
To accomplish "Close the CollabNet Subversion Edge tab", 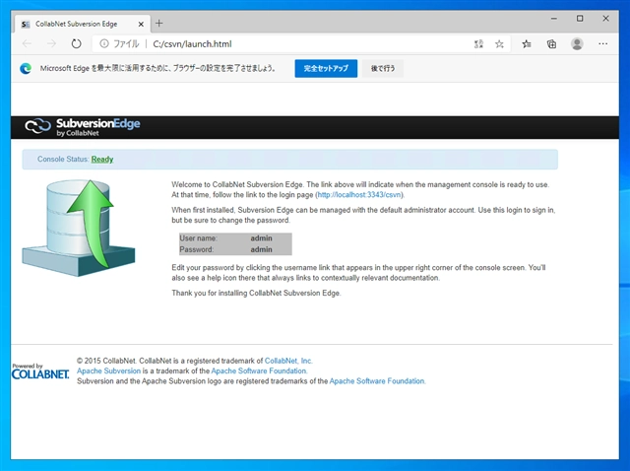I will (x=141, y=24).
